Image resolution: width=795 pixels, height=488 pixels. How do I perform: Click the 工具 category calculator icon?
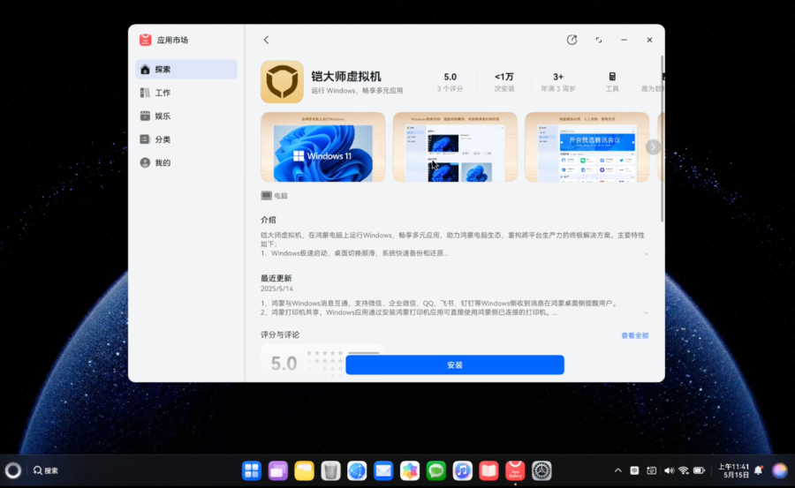pyautogui.click(x=612, y=77)
